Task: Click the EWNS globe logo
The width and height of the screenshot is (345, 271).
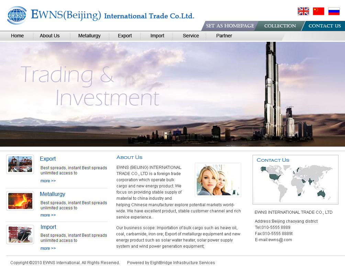Action: (17, 15)
